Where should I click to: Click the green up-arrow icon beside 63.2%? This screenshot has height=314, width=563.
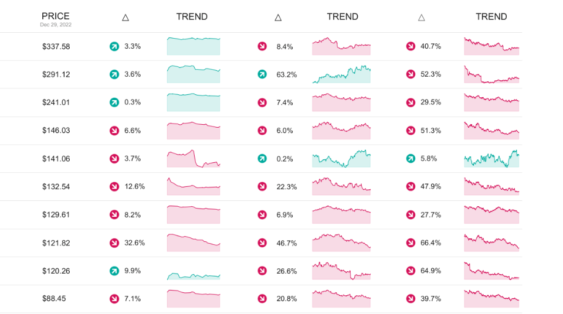(262, 74)
